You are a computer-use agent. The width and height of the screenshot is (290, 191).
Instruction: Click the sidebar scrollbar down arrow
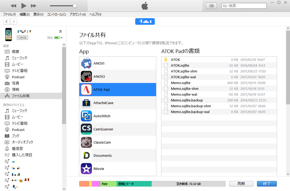(x=64, y=189)
